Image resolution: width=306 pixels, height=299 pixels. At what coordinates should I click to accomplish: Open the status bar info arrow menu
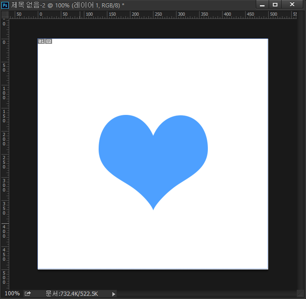pyautogui.click(x=114, y=294)
